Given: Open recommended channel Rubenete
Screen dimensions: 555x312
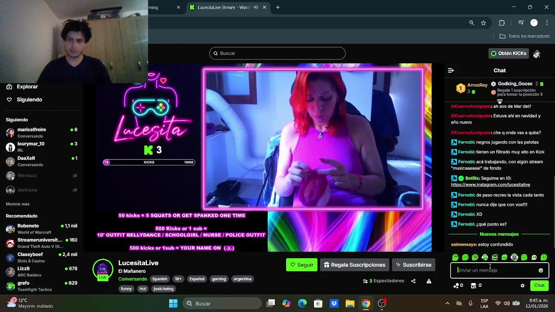Looking at the screenshot, I should pyautogui.click(x=41, y=229).
